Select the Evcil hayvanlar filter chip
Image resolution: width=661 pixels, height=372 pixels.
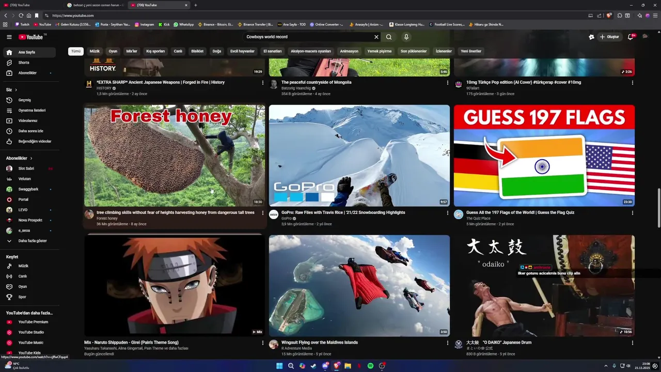[242, 51]
